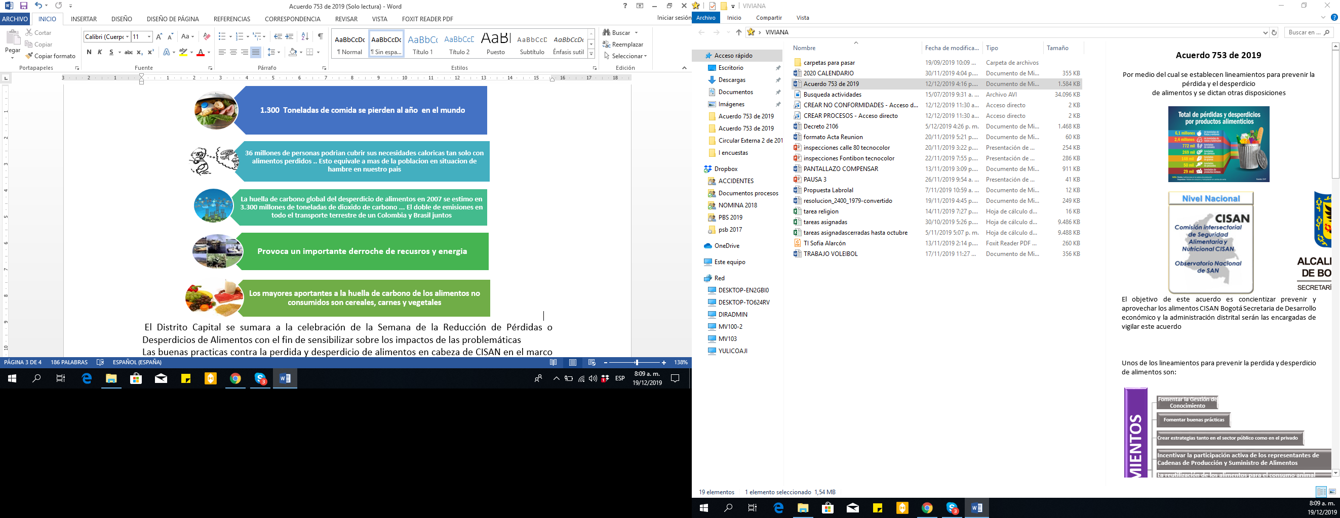Click the Copiar formato paintbrush
Screen dimensions: 1340x518
(50, 56)
